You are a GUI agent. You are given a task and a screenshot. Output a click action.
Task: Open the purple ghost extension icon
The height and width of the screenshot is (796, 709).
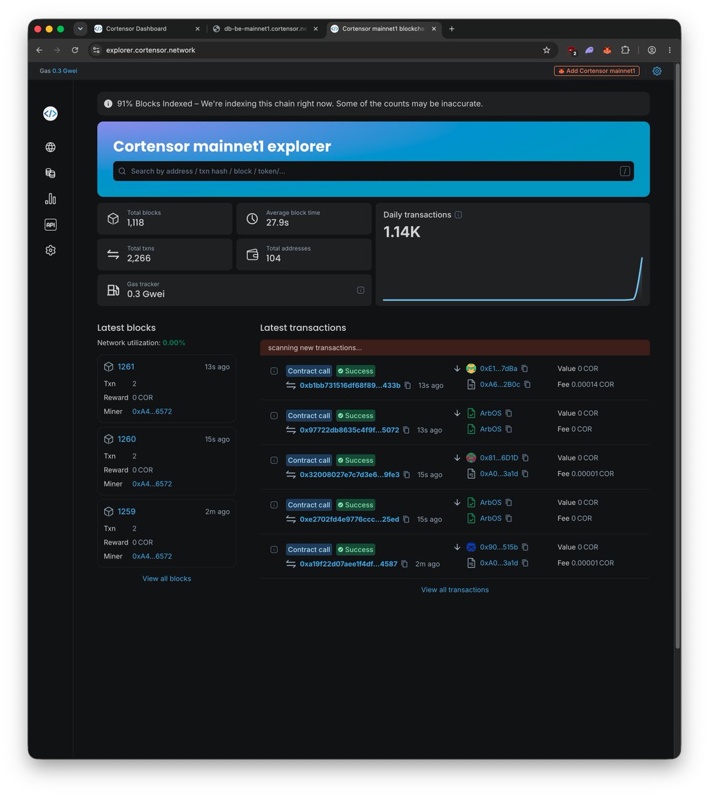point(589,50)
